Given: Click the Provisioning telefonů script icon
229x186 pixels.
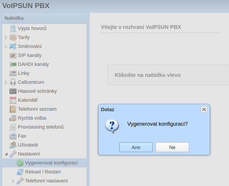Looking at the screenshot, I should click(13, 127).
